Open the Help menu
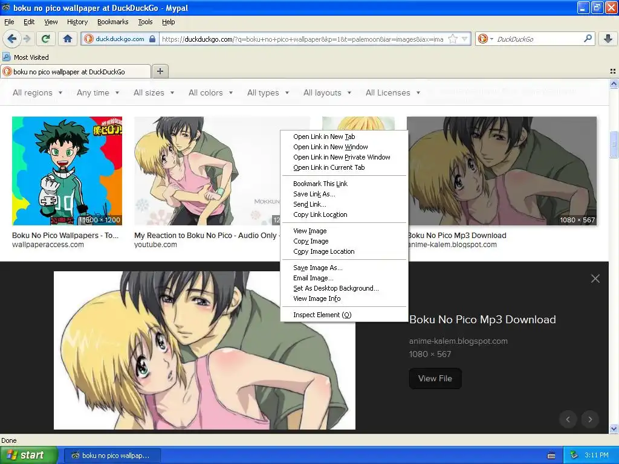Image resolution: width=619 pixels, height=464 pixels. tap(169, 22)
